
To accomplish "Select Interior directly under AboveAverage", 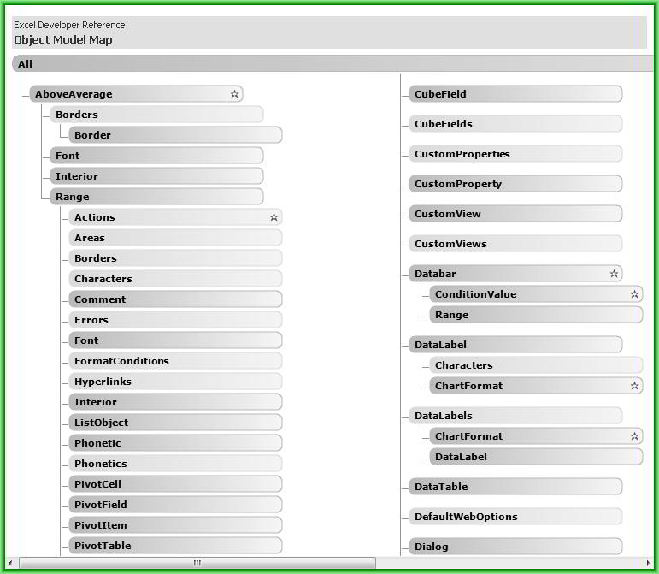I will [x=156, y=176].
